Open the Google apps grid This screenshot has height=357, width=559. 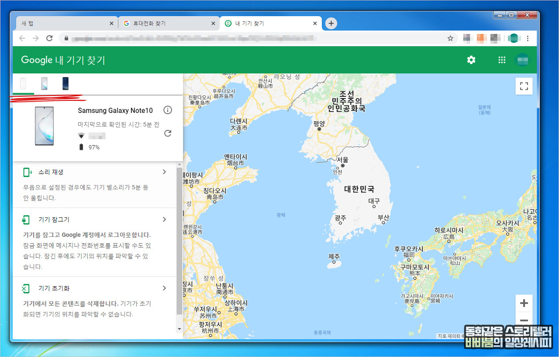(x=502, y=60)
